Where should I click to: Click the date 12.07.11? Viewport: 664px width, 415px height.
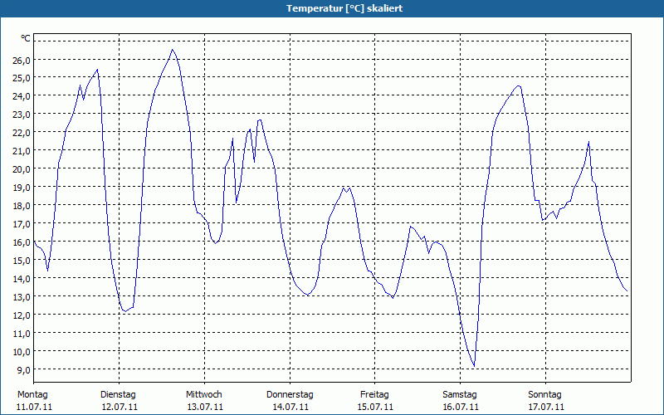120,407
